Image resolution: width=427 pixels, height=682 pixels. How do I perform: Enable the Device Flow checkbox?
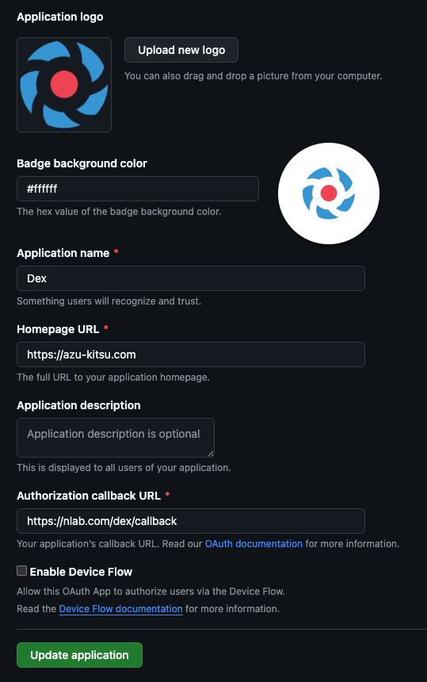point(21,571)
